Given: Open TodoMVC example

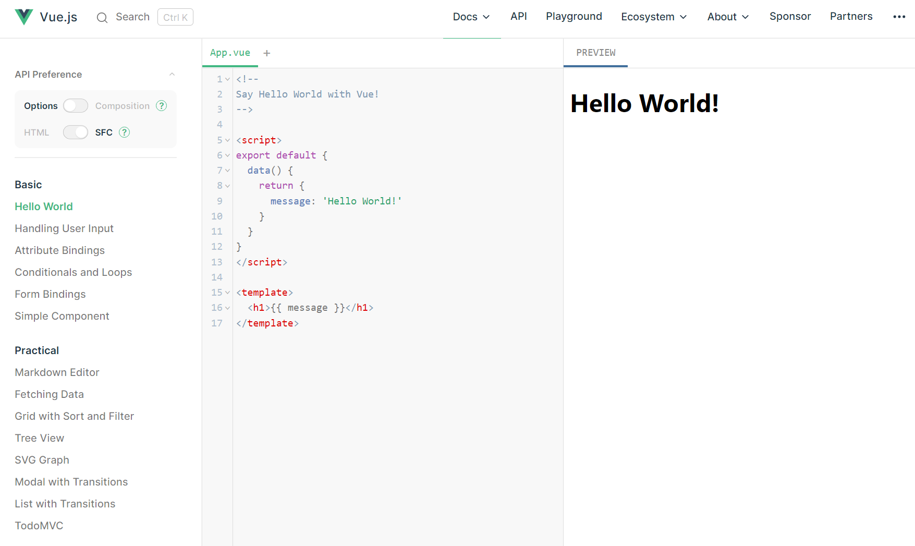Looking at the screenshot, I should [x=39, y=526].
